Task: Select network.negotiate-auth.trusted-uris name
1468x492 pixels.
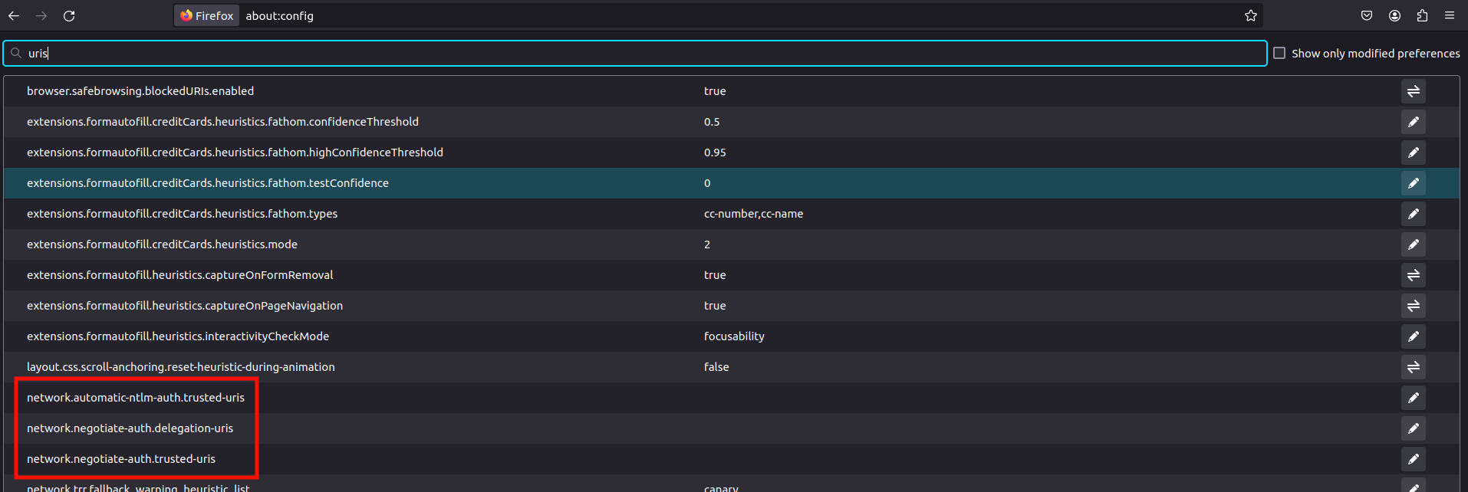Action: point(121,459)
